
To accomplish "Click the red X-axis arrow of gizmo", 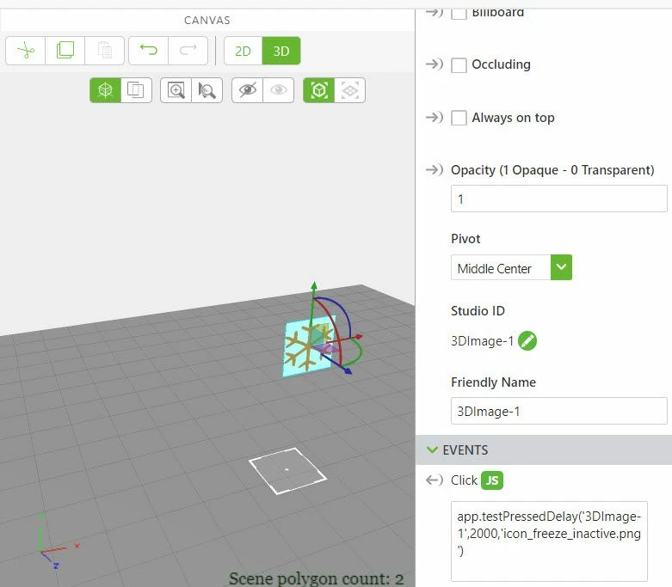I will click(358, 337).
